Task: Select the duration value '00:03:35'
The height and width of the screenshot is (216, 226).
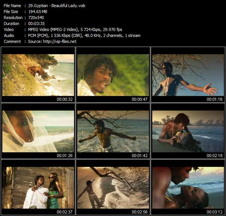Action: click(36, 24)
